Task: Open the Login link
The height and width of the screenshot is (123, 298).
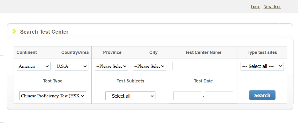Action: [256, 7]
